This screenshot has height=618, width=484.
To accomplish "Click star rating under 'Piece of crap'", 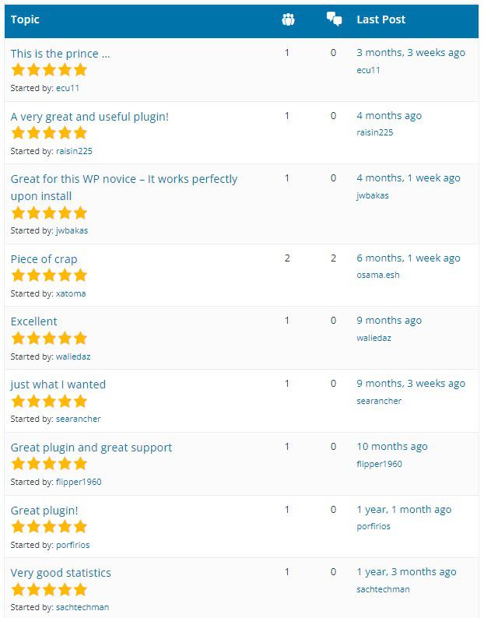I will click(x=49, y=276).
